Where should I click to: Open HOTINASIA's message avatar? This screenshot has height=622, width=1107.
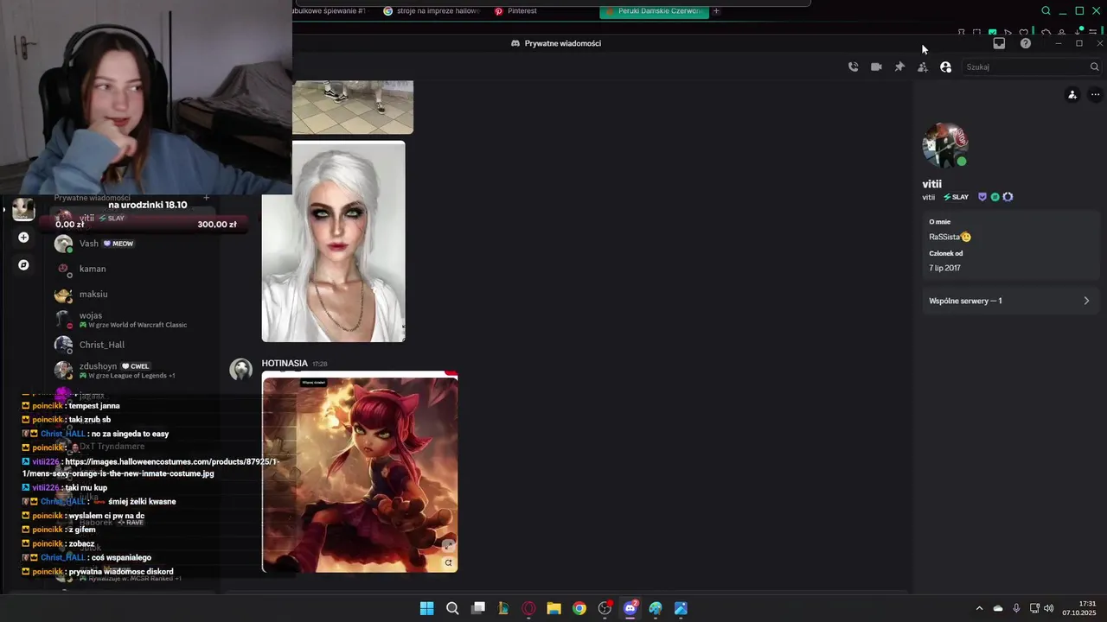click(x=240, y=370)
